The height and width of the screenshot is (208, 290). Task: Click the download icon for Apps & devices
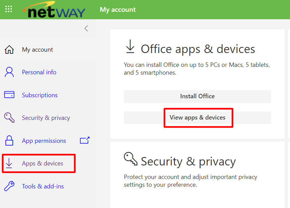(9, 163)
